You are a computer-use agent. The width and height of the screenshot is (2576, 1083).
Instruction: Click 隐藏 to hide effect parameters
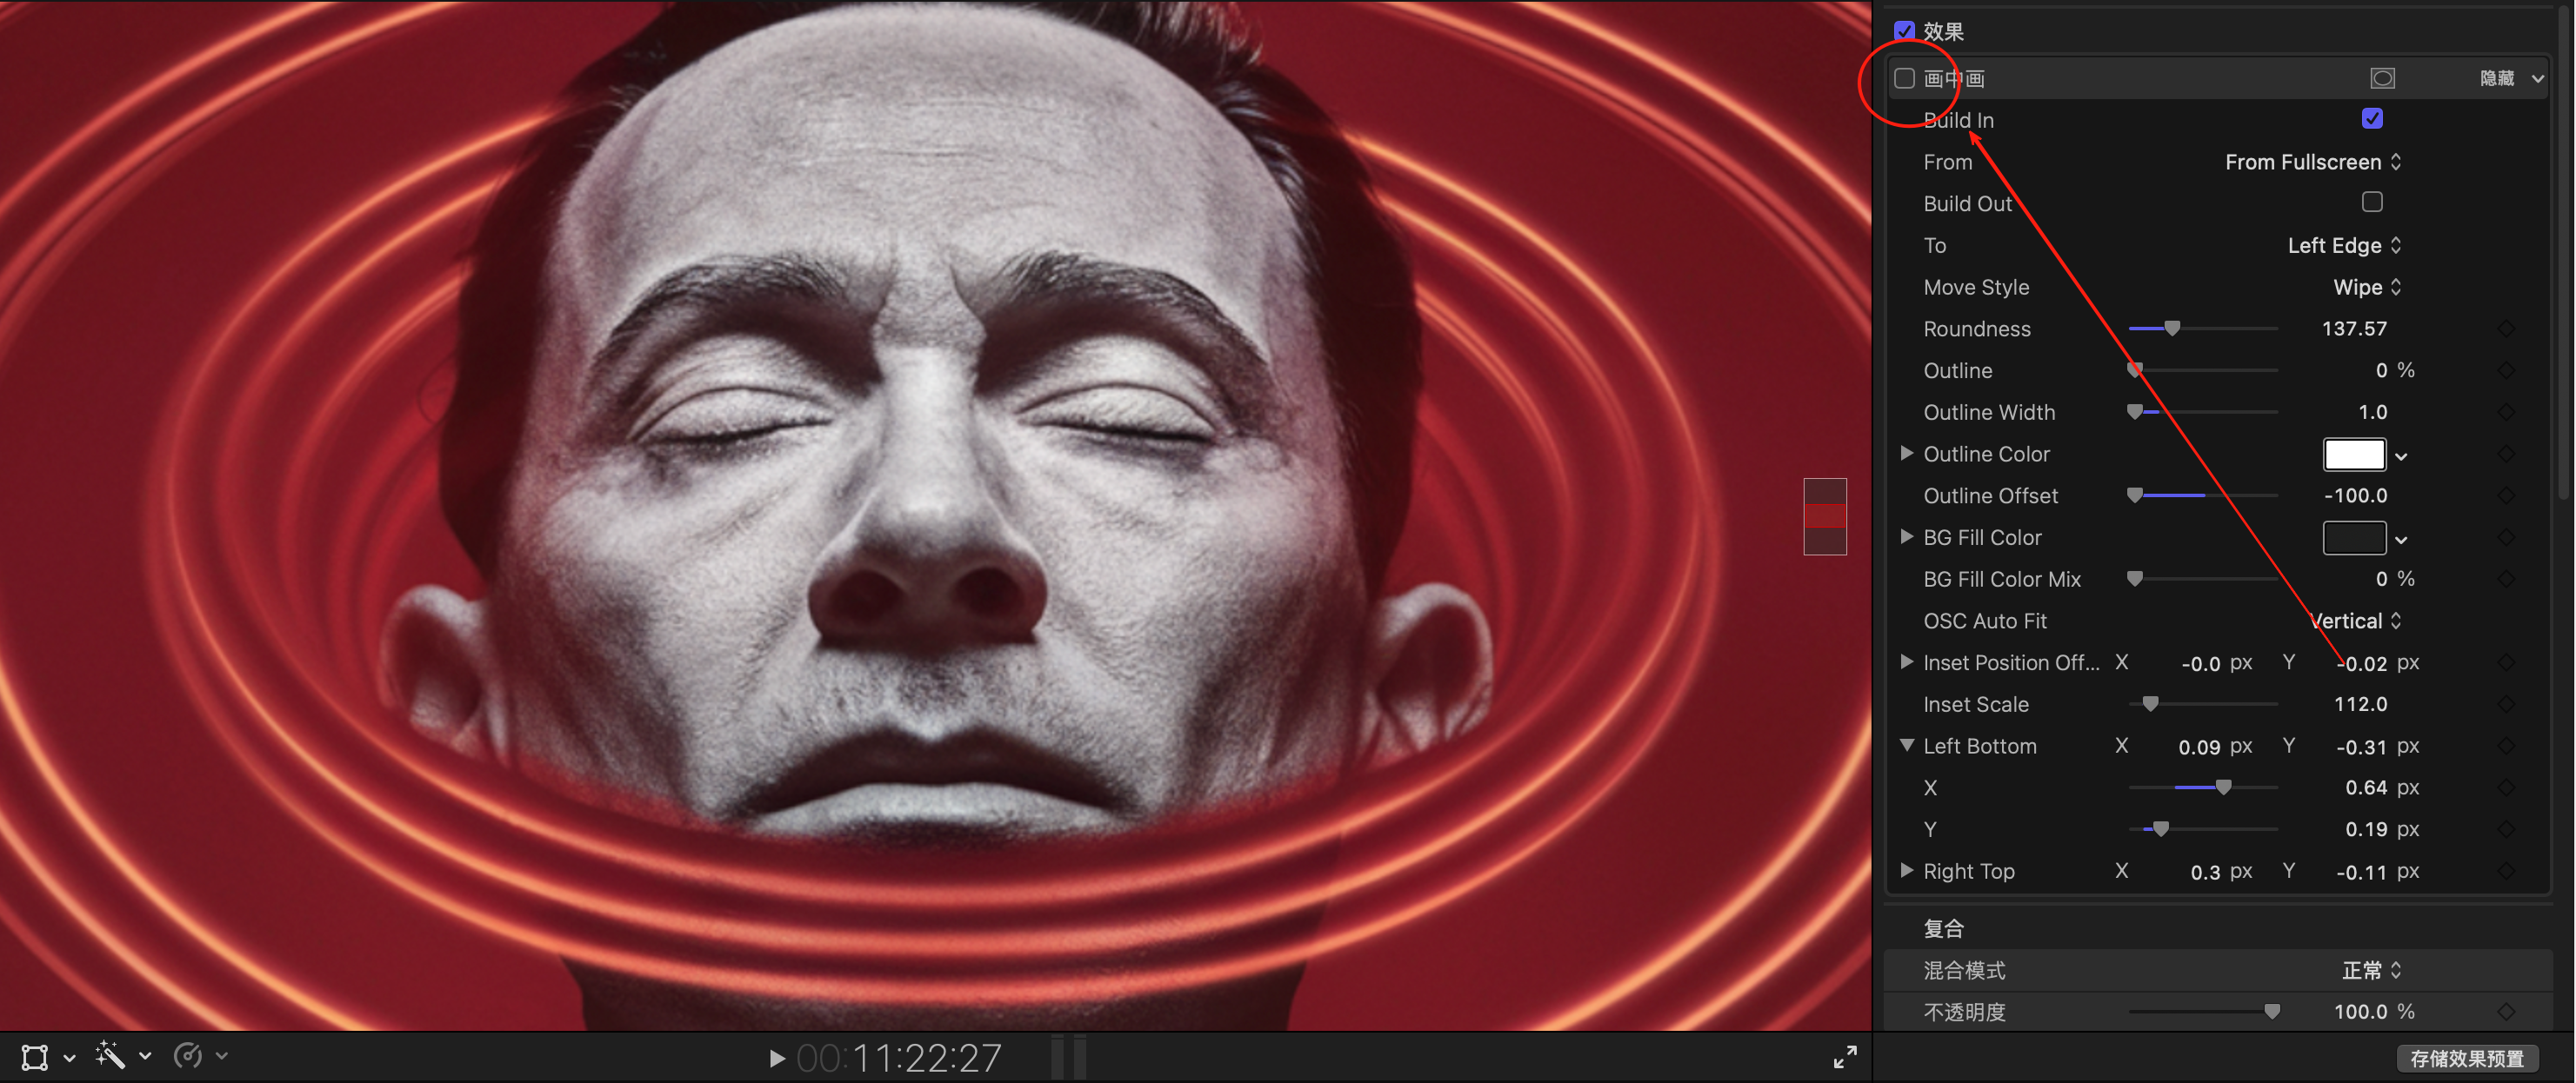tap(2496, 78)
